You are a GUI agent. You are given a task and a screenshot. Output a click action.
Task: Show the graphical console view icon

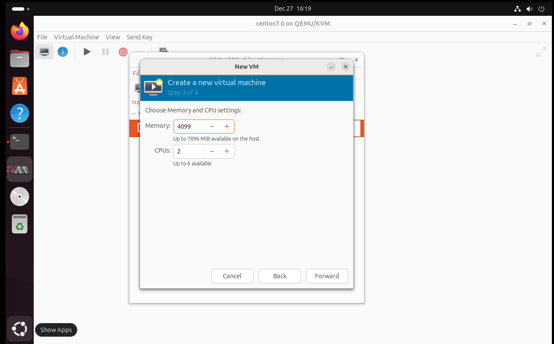point(44,52)
